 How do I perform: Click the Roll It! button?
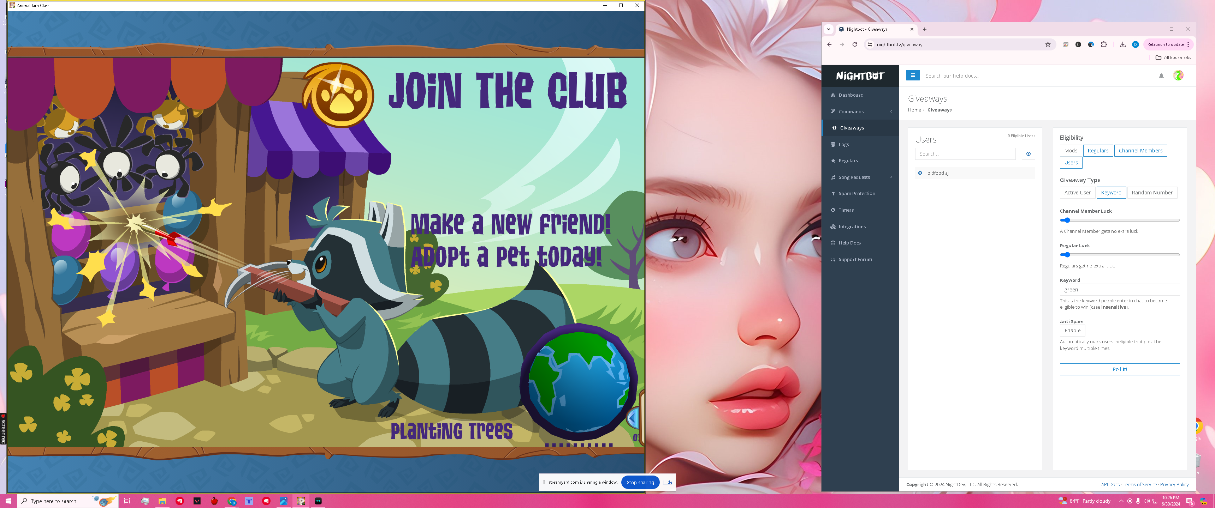click(x=1119, y=369)
